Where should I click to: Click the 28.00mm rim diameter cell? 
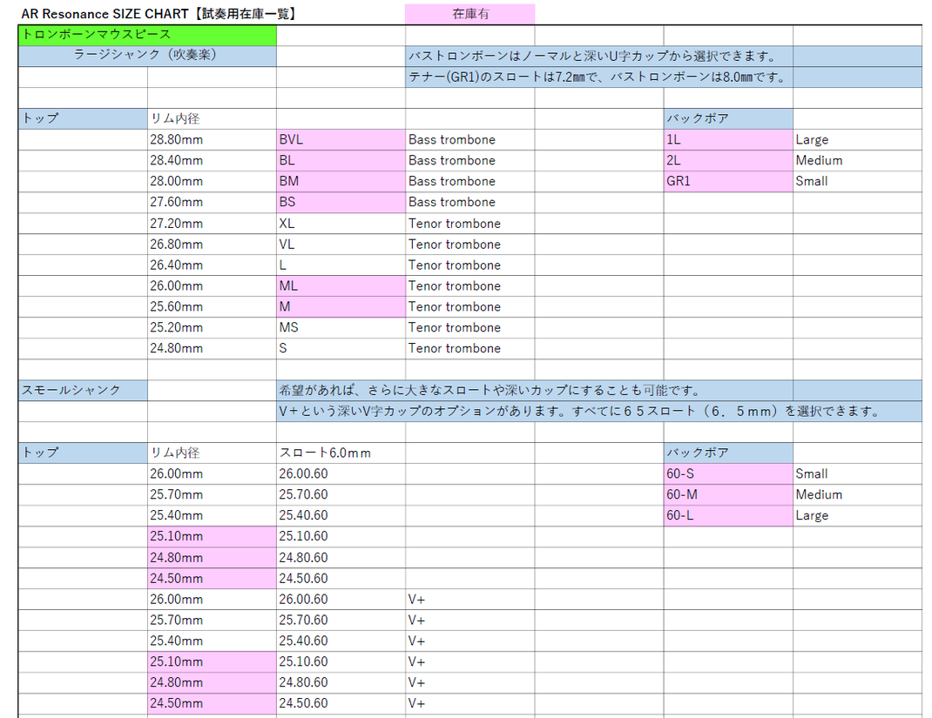(212, 181)
